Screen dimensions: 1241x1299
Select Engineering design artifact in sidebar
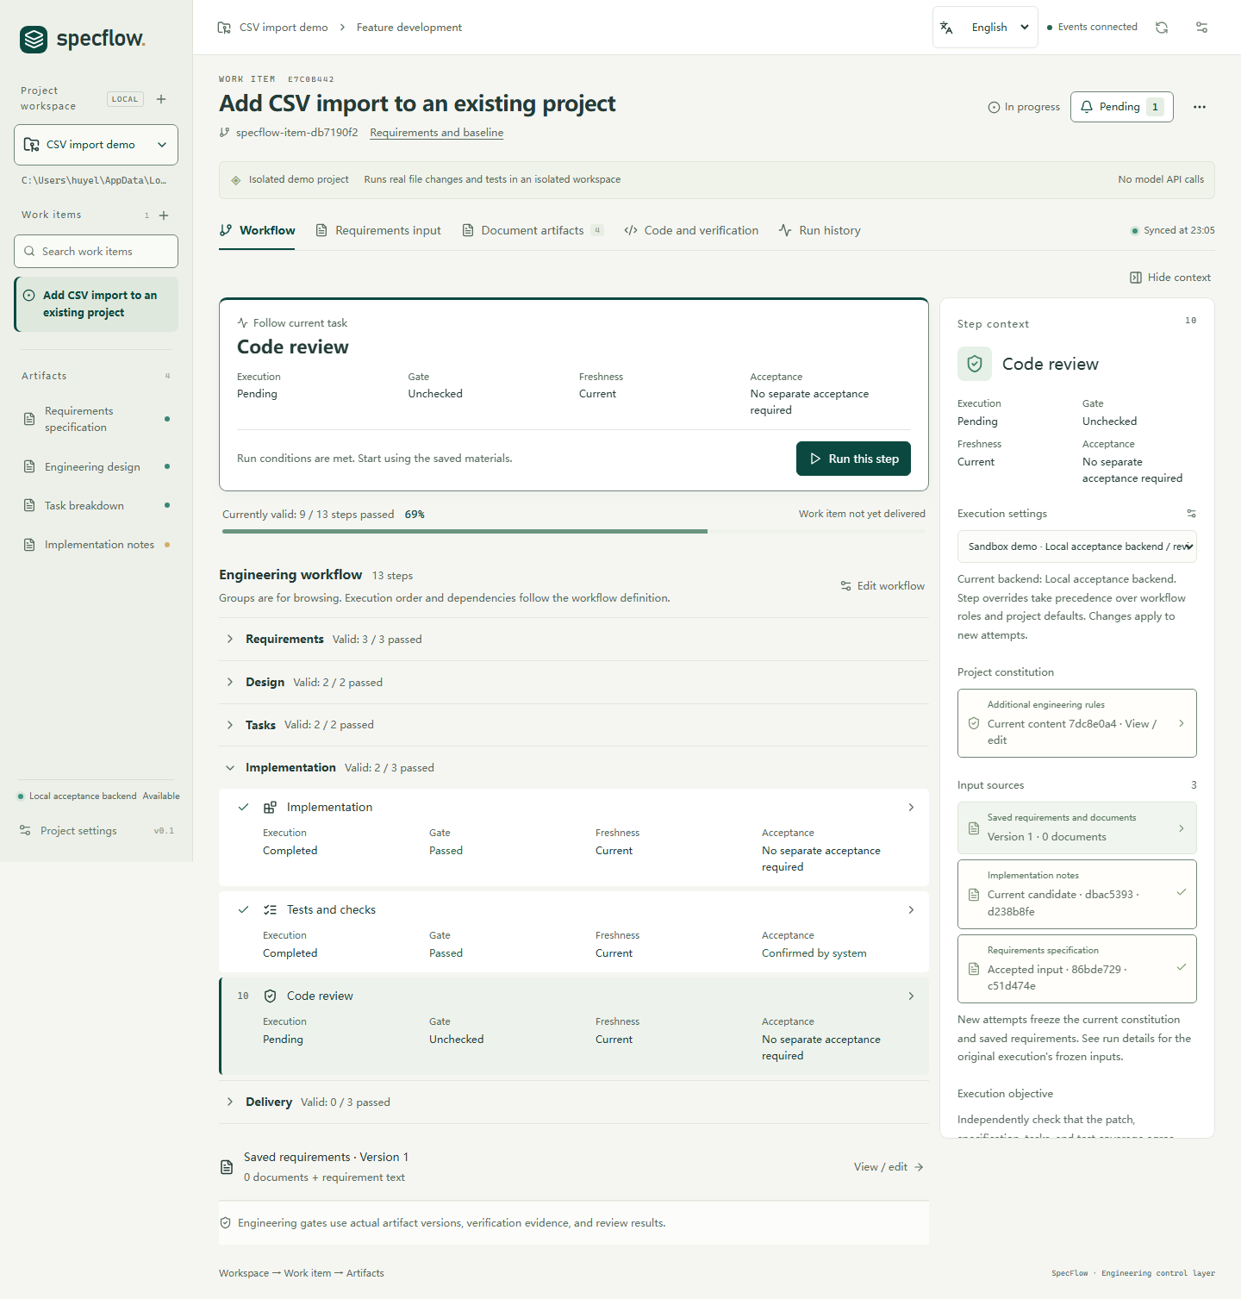pos(96,467)
